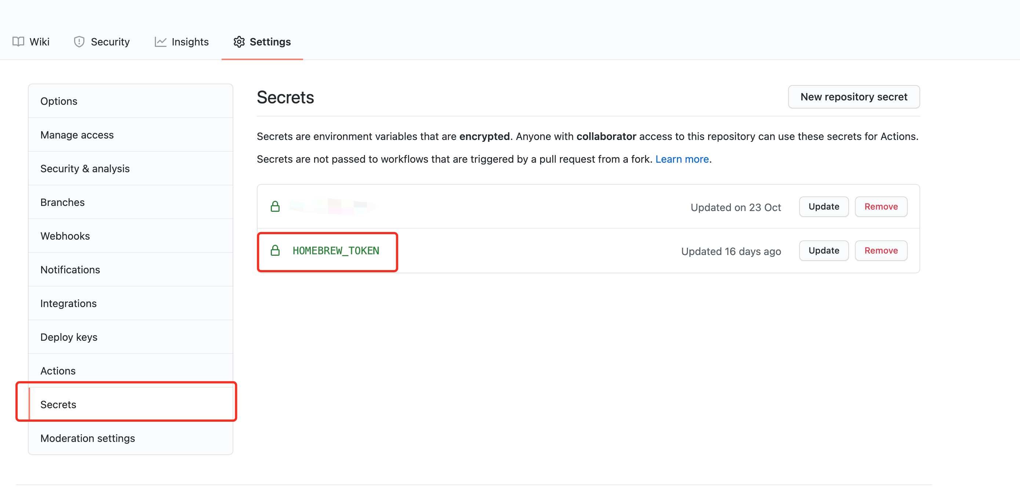Click the Security shield icon

(79, 41)
